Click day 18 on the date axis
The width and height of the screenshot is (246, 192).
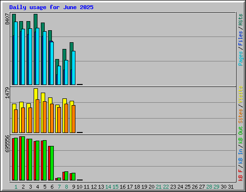[x=137, y=187]
